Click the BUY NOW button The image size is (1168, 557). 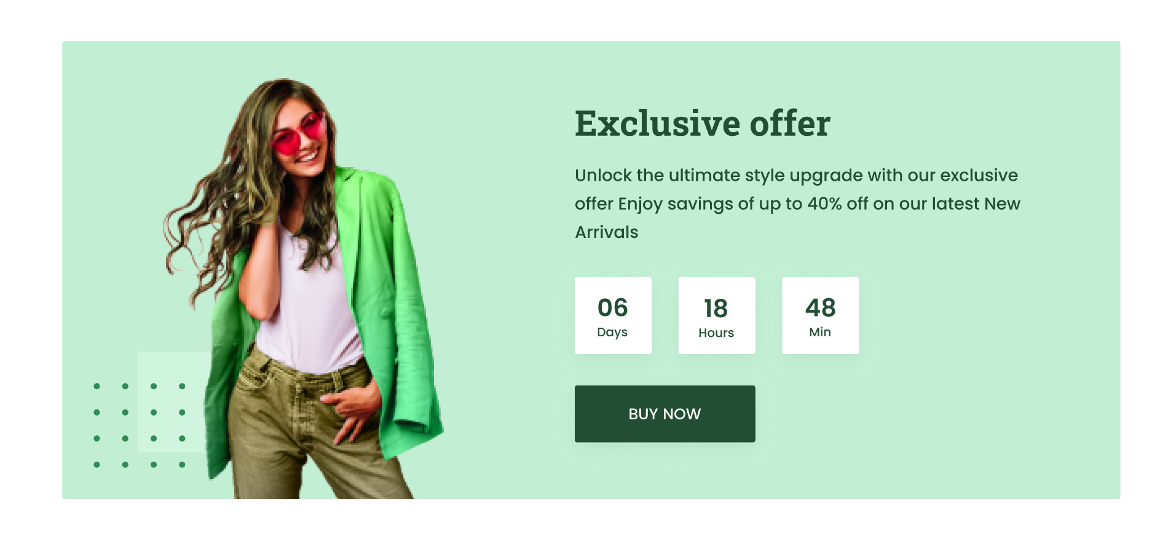pyautogui.click(x=665, y=414)
